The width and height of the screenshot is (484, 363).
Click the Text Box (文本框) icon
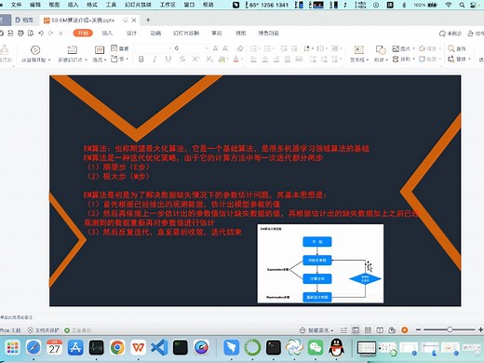359,50
